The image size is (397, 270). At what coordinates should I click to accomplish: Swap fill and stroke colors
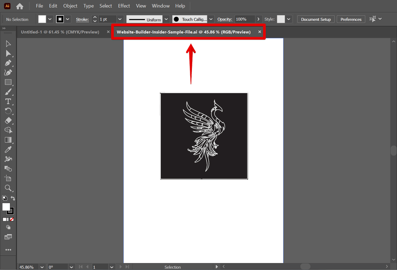point(12,198)
